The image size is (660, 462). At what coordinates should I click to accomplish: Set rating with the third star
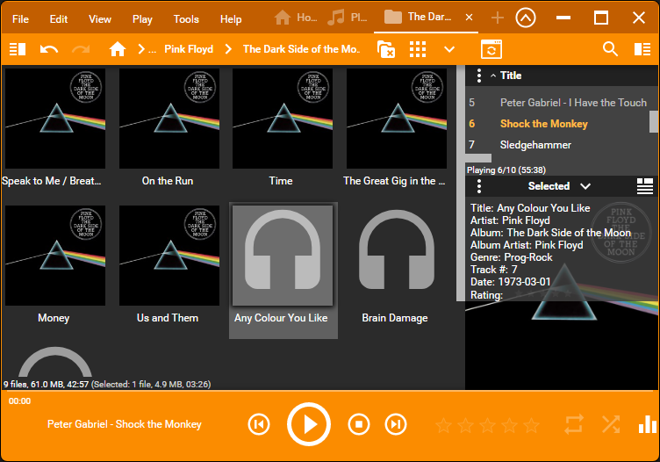pyautogui.click(x=487, y=425)
